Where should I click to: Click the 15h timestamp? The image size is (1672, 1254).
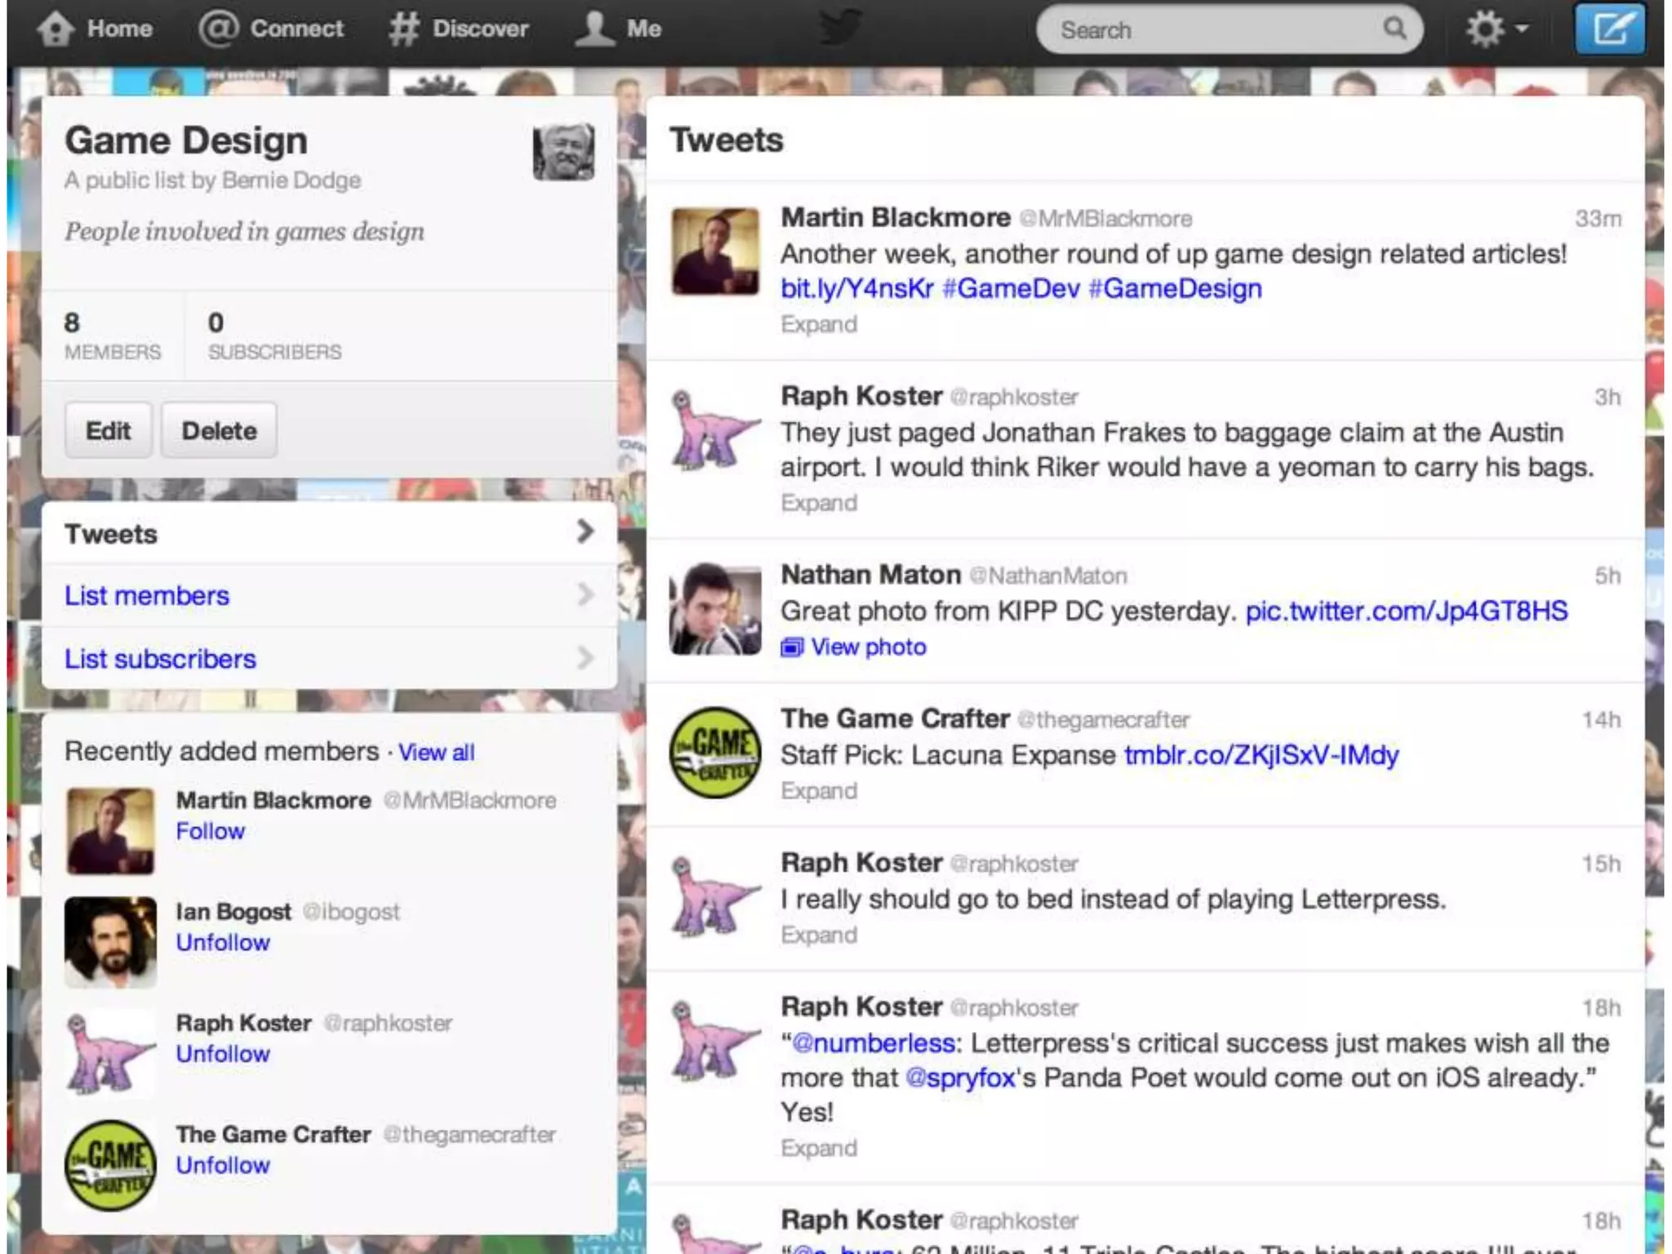[1601, 864]
